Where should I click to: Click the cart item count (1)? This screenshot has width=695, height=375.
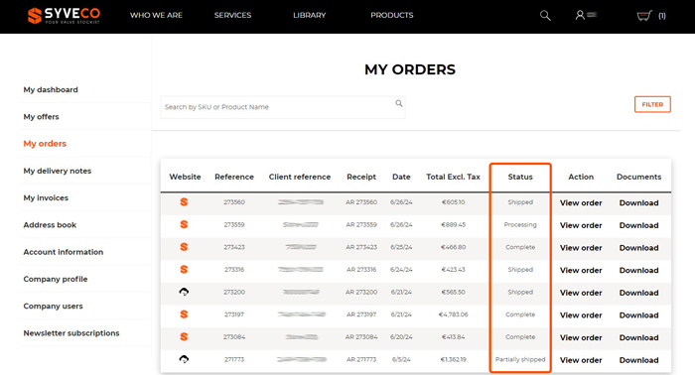pyautogui.click(x=662, y=16)
